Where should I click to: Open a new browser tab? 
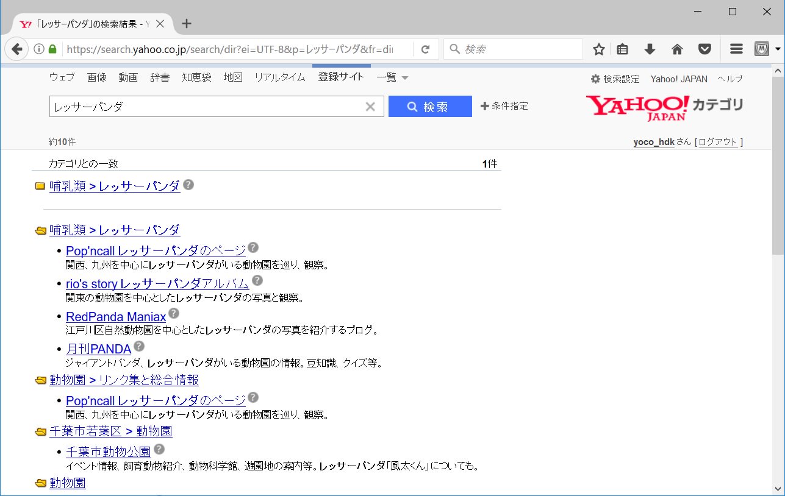tap(187, 24)
